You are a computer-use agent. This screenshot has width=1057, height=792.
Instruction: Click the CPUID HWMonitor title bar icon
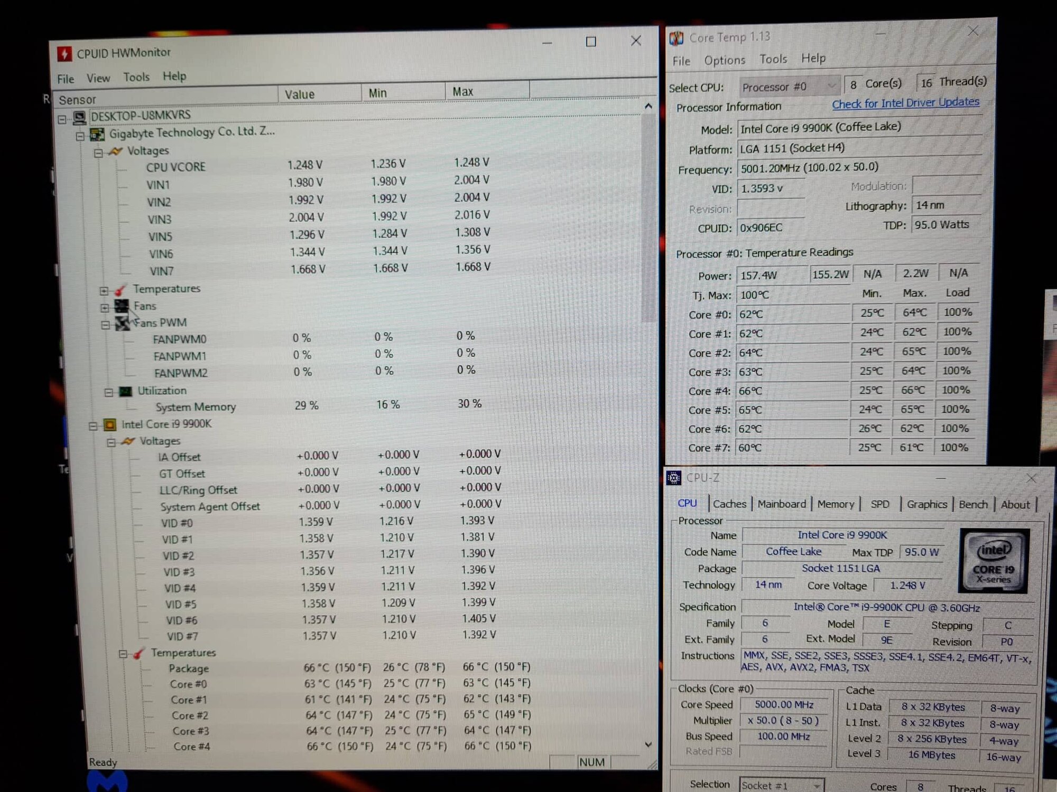tap(64, 53)
